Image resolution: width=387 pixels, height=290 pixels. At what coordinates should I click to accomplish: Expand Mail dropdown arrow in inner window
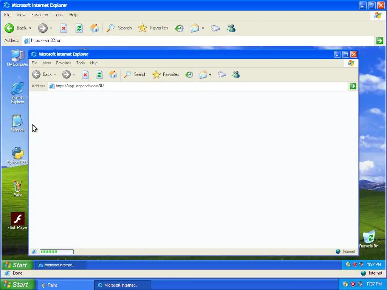[x=210, y=75]
